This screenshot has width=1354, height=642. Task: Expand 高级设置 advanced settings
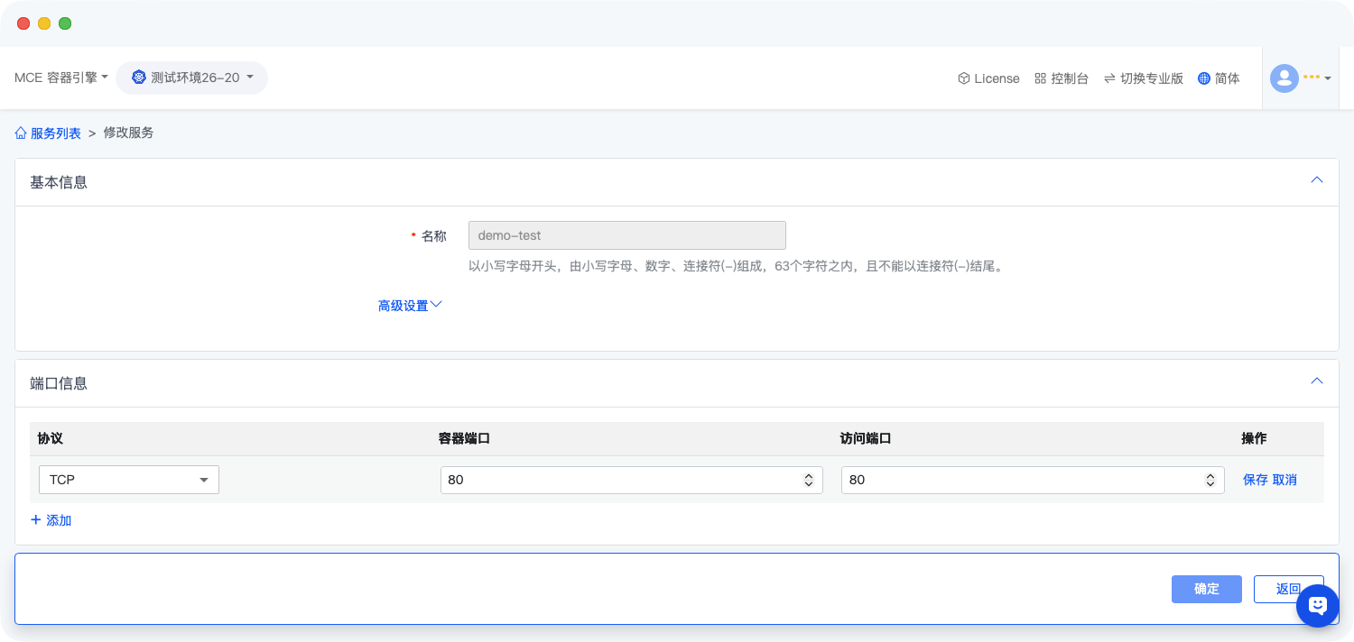(410, 306)
